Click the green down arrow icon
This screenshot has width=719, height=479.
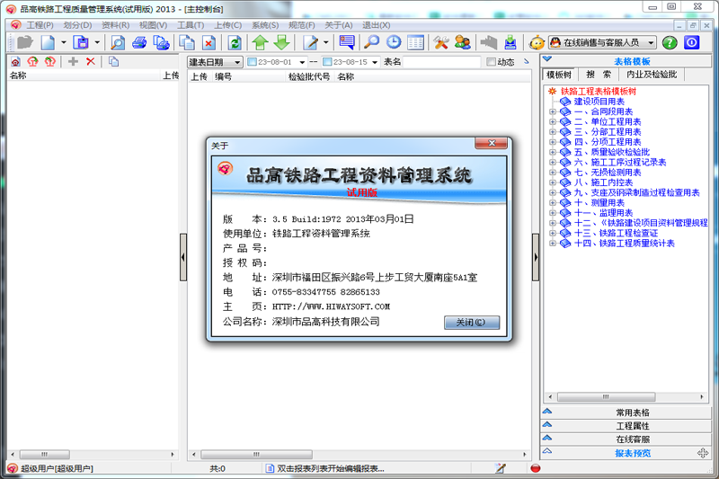[281, 42]
